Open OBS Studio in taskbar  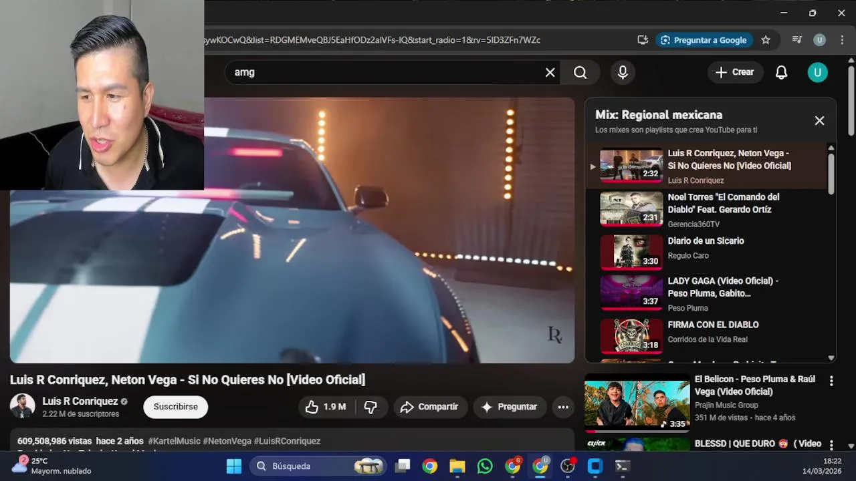point(568,466)
